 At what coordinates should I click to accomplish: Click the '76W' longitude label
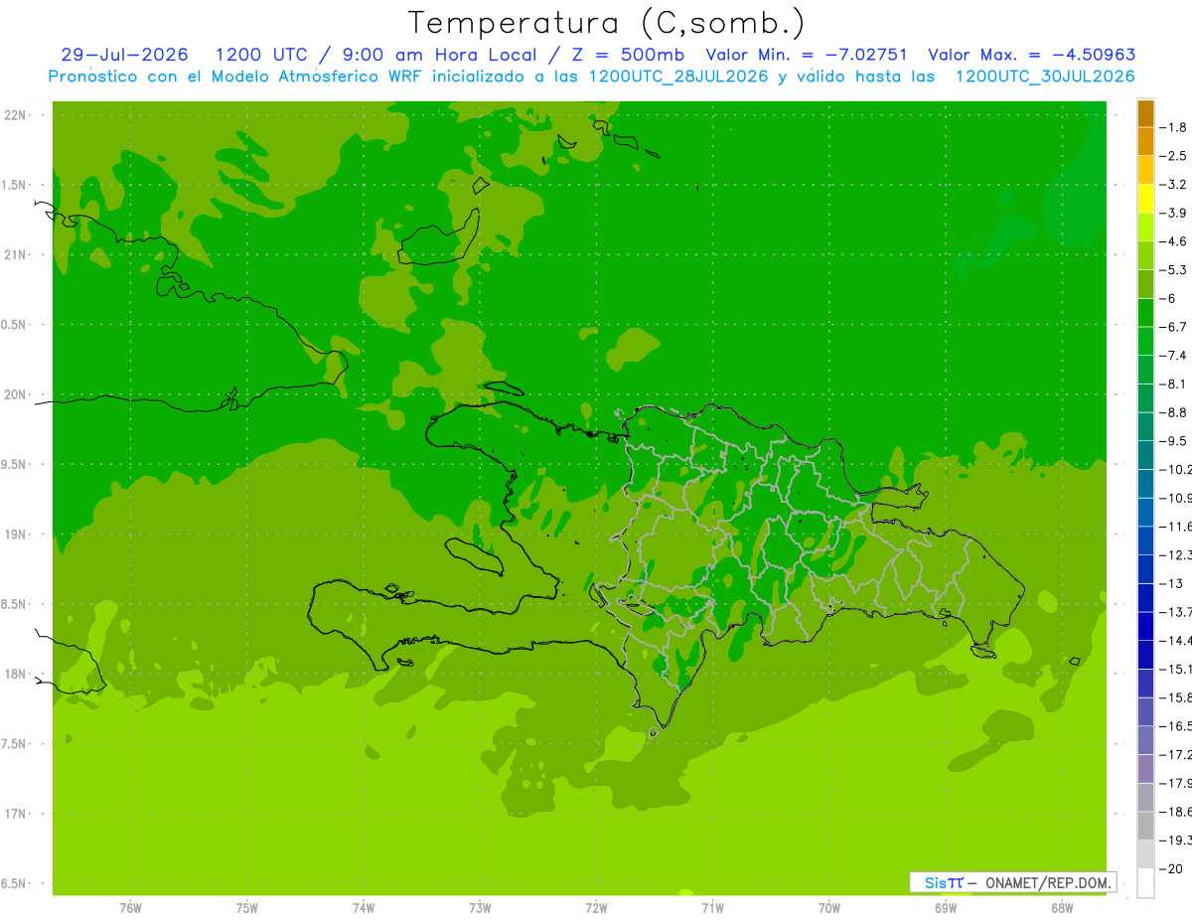(131, 907)
